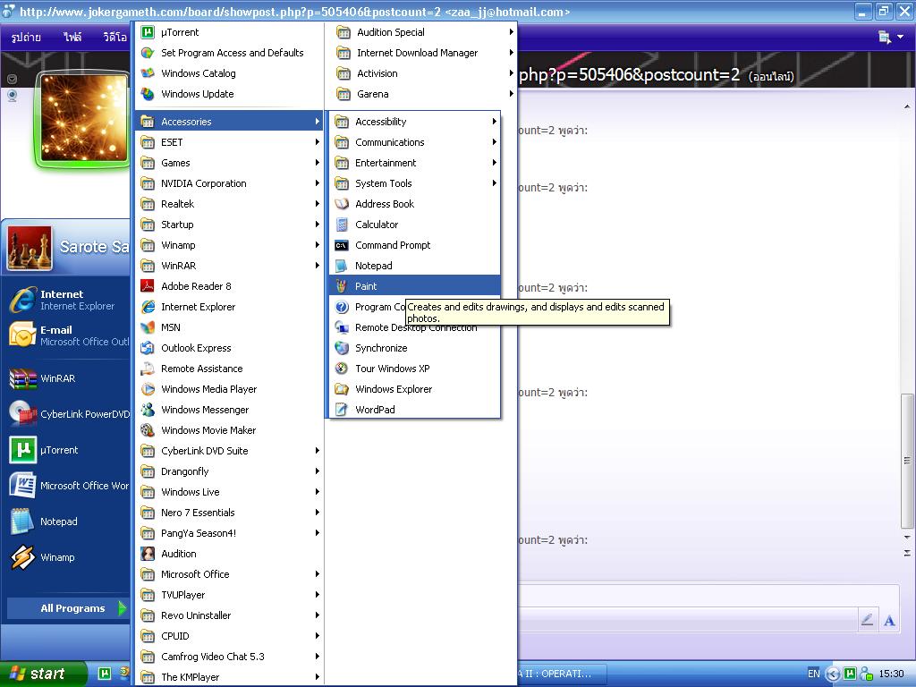Click the font button in chat window
The height and width of the screenshot is (687, 916).
[889, 621]
